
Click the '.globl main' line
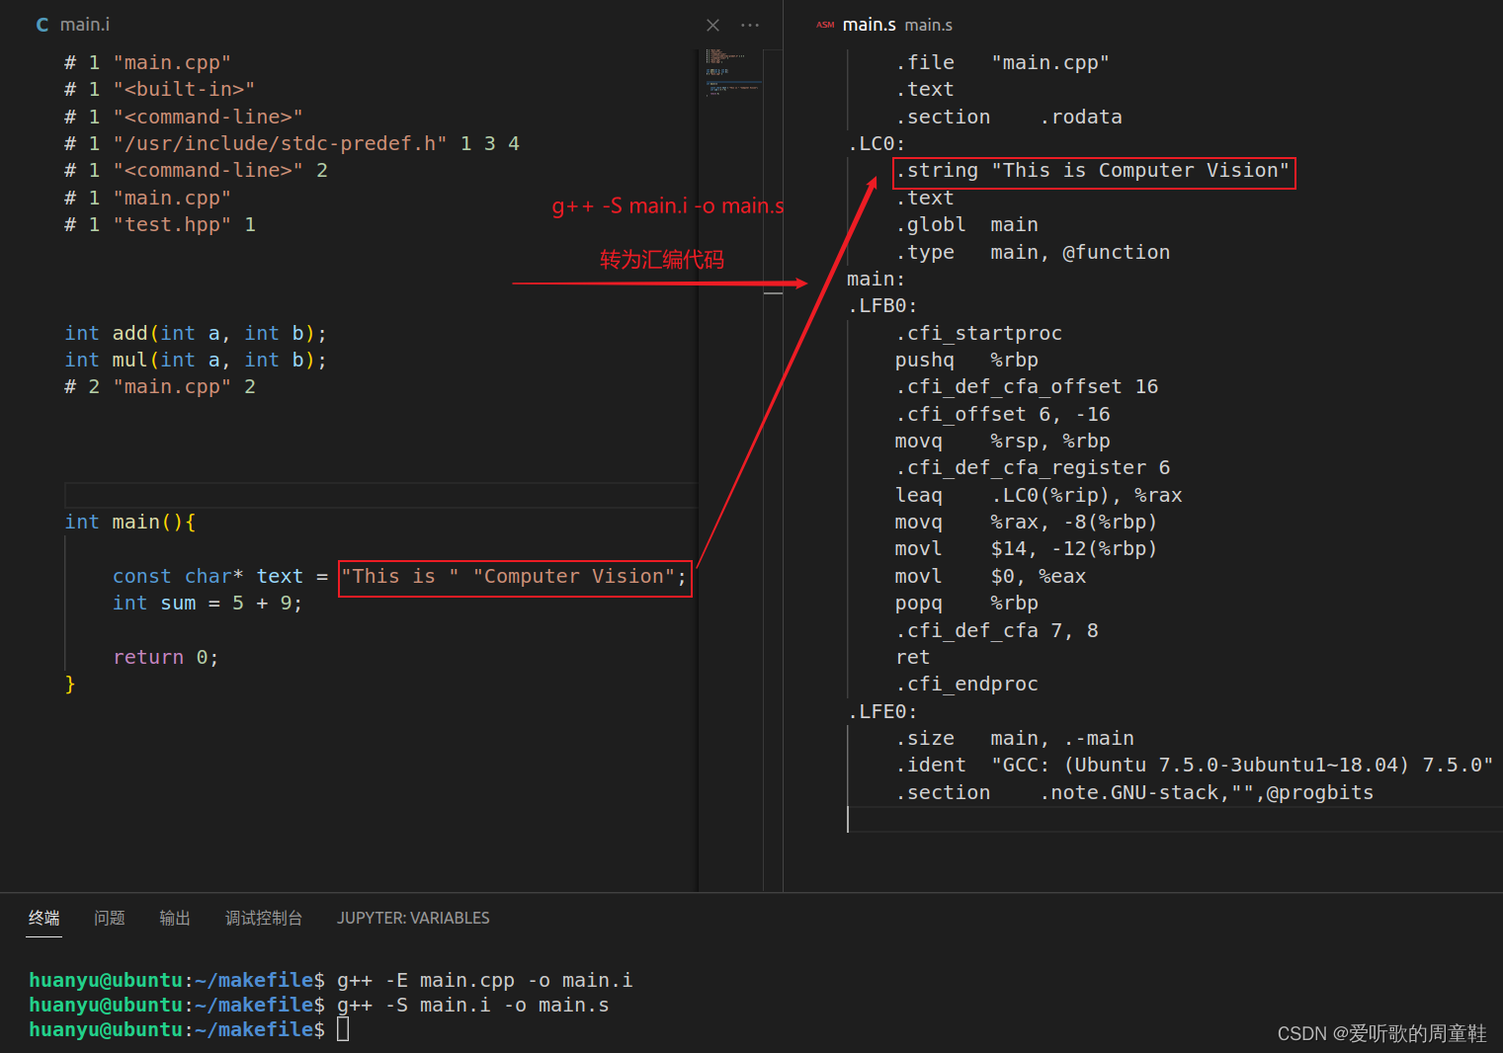[x=967, y=224]
